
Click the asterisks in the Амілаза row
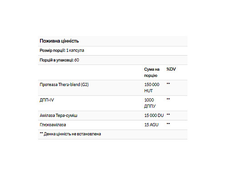click(x=168, y=114)
